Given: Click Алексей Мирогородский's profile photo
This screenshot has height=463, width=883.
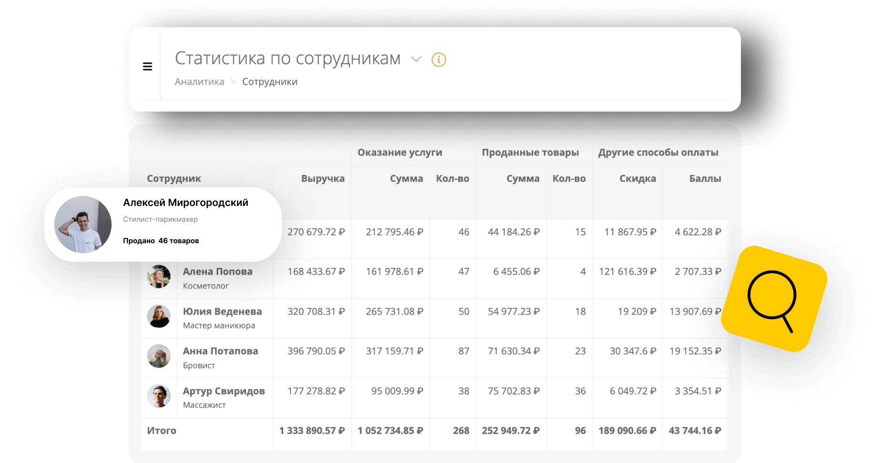Looking at the screenshot, I should pos(83,225).
